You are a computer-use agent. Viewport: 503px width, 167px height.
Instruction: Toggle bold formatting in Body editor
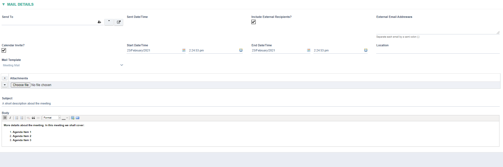tap(5, 118)
